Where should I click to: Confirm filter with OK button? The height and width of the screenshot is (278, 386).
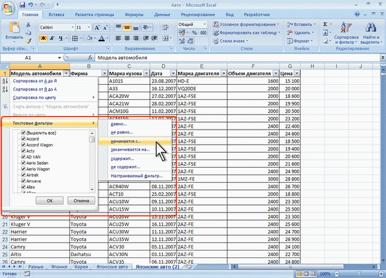tap(49, 200)
